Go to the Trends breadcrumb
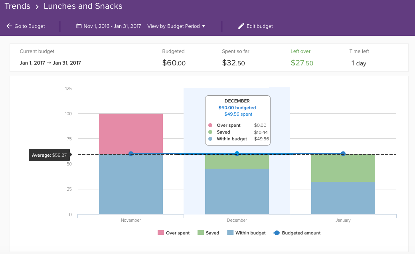The width and height of the screenshot is (415, 254). pos(18,6)
